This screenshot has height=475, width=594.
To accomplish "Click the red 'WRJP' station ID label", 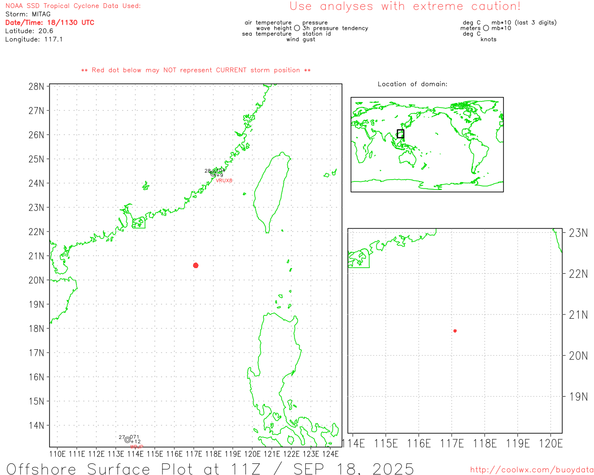I will [137, 447].
